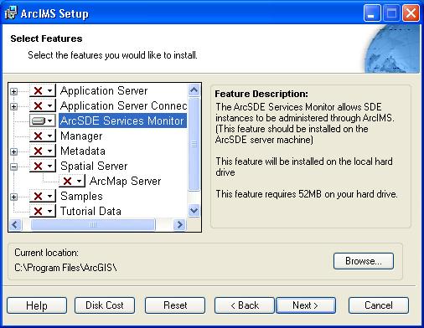
Task: Click the feature list scroll-up arrow
Action: pos(194,90)
